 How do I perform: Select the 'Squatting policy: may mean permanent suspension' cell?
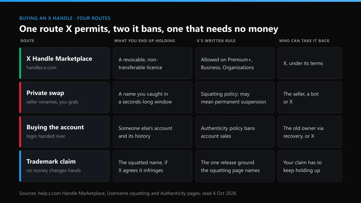(x=235, y=97)
